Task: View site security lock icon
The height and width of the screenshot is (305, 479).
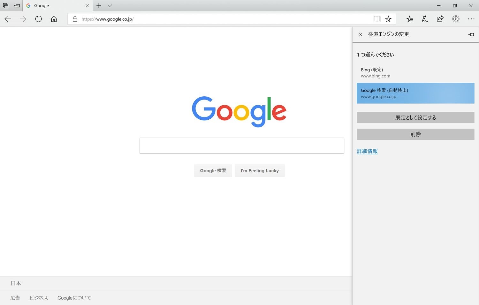Action: 75,19
